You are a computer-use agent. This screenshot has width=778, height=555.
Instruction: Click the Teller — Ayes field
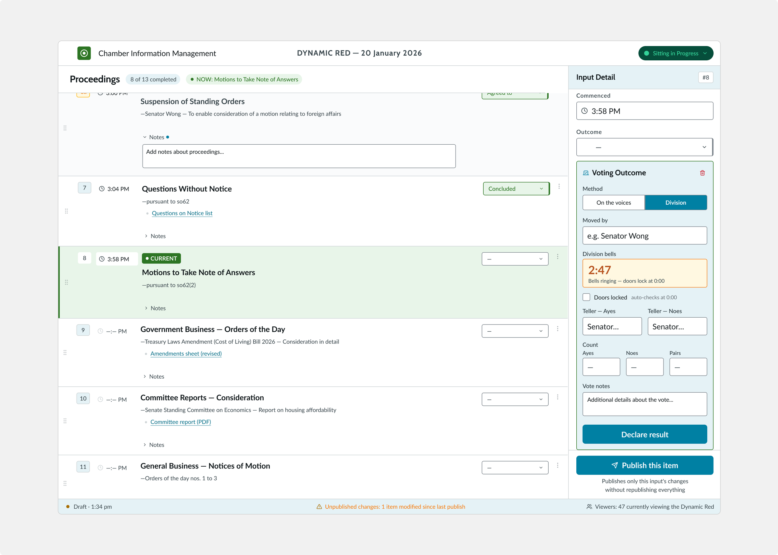click(x=612, y=326)
